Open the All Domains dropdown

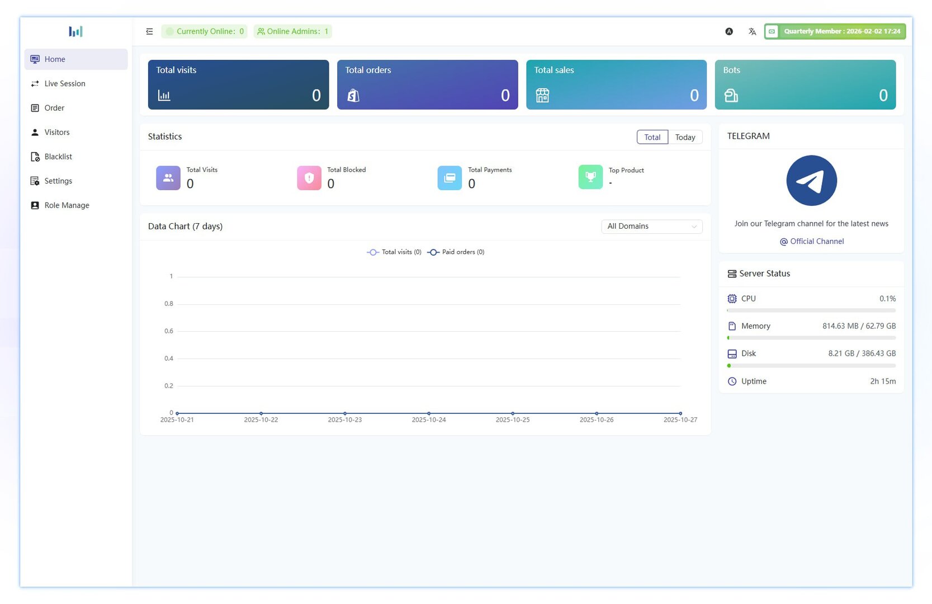651,226
